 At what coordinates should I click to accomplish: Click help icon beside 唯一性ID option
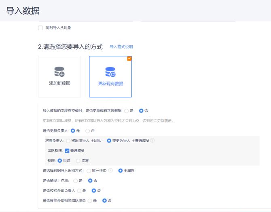pyautogui.click(x=110, y=171)
